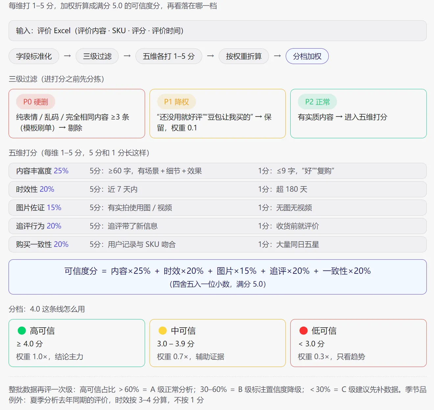Click 5分：≥60 字，有场景 + 细节 + 效果
This screenshot has height=410, width=434.
pos(146,171)
